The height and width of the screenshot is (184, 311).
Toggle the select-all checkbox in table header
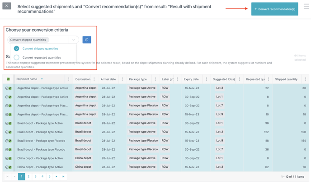[x=8, y=79]
